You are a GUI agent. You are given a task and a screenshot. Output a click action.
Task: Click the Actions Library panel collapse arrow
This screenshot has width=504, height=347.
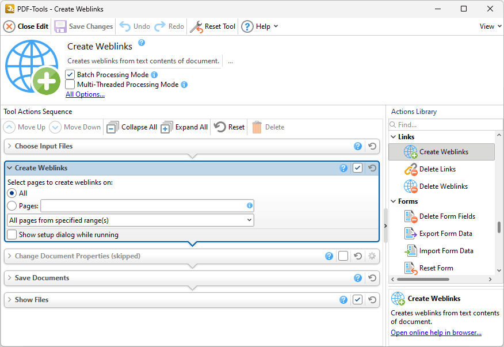(x=385, y=226)
